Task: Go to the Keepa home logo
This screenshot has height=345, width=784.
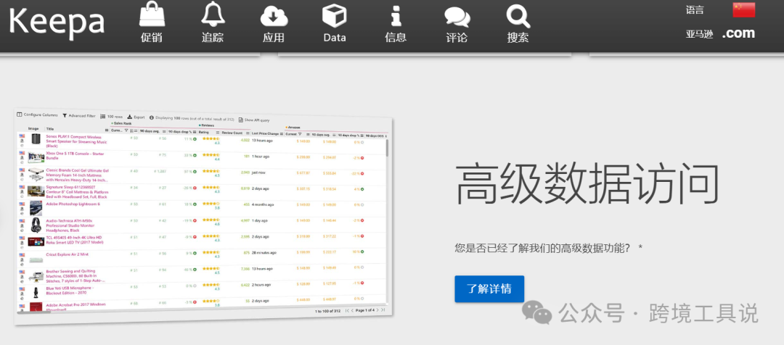Action: point(57,23)
